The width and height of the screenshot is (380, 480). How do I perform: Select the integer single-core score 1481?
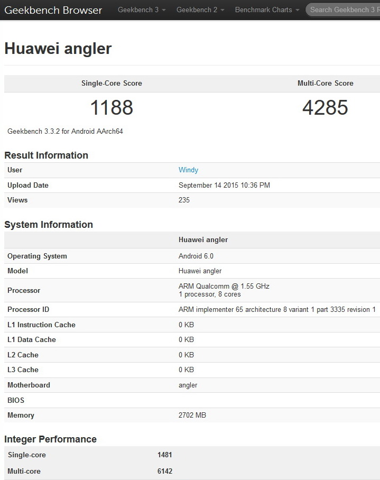pos(164,455)
